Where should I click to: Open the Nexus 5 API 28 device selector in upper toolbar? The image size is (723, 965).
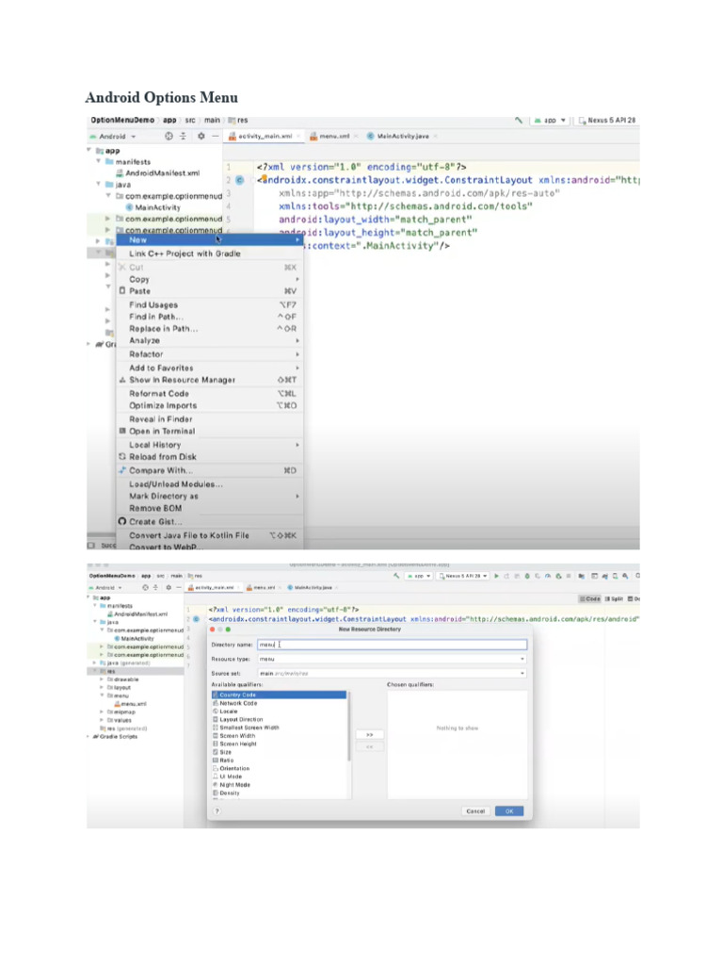607,121
